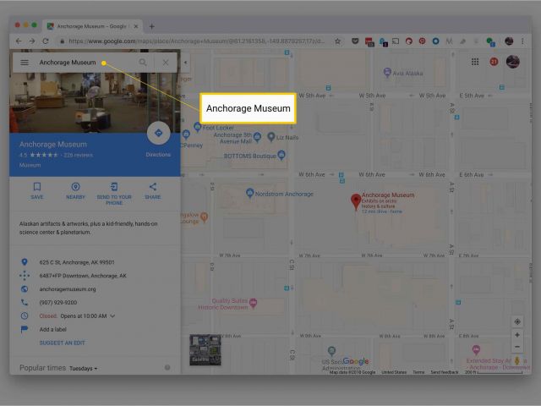The image size is (541, 406).
Task: Open Google apps grid
Action: [x=475, y=62]
